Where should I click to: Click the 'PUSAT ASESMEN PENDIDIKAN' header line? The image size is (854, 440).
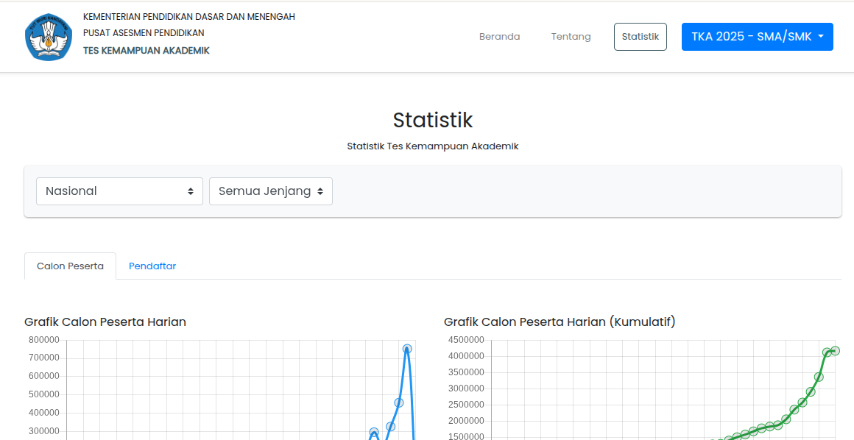(144, 33)
